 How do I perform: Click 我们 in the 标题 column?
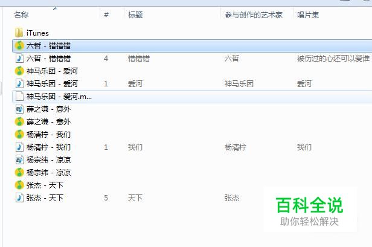(135, 147)
